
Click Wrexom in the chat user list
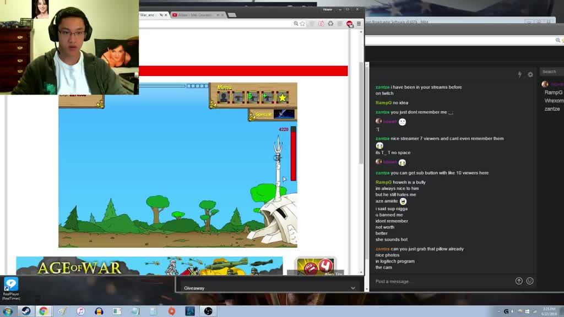tap(554, 101)
